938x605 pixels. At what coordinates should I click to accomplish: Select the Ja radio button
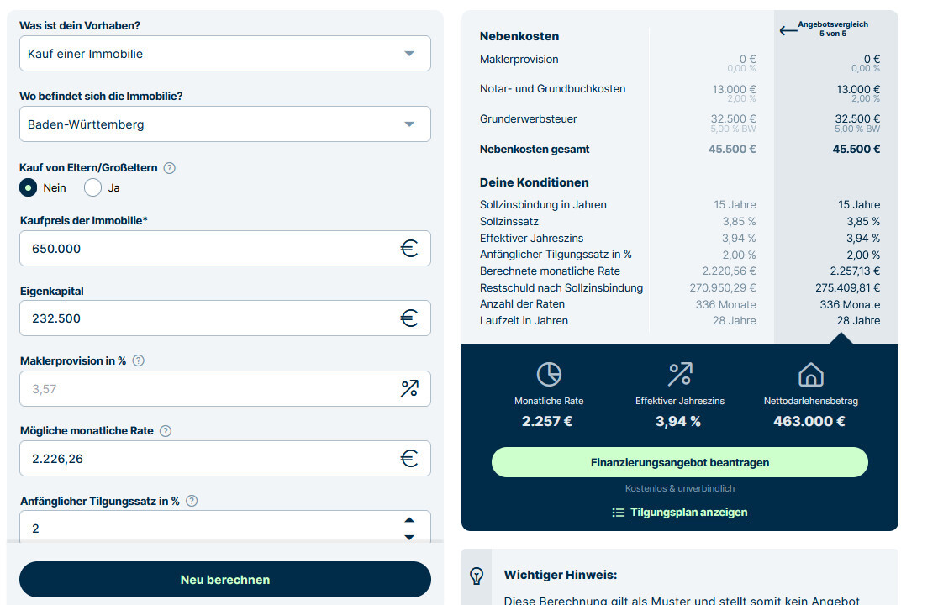point(92,187)
